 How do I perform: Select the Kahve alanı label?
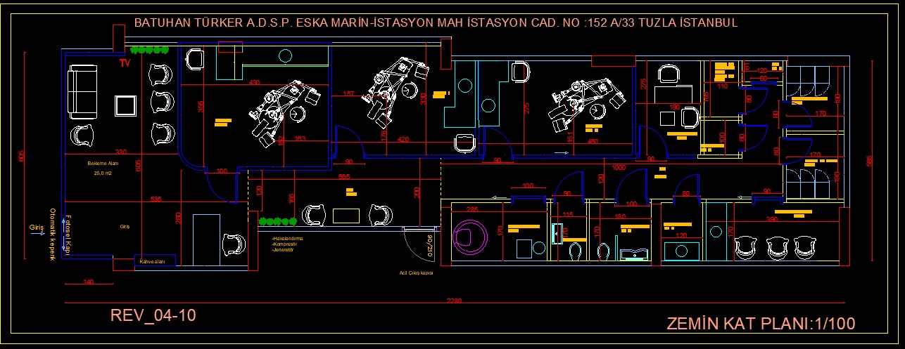[x=152, y=261]
